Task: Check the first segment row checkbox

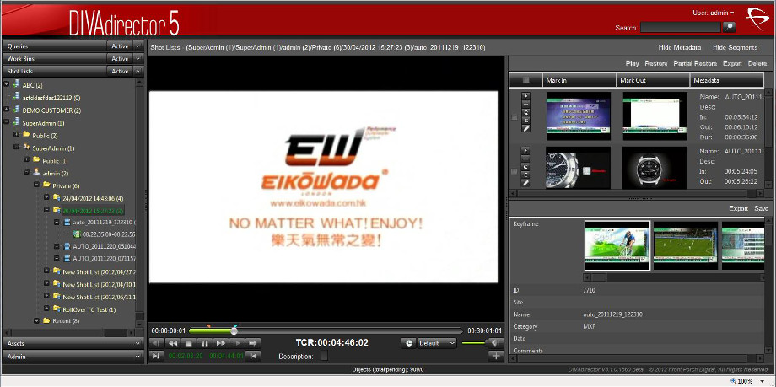Action: [x=515, y=117]
